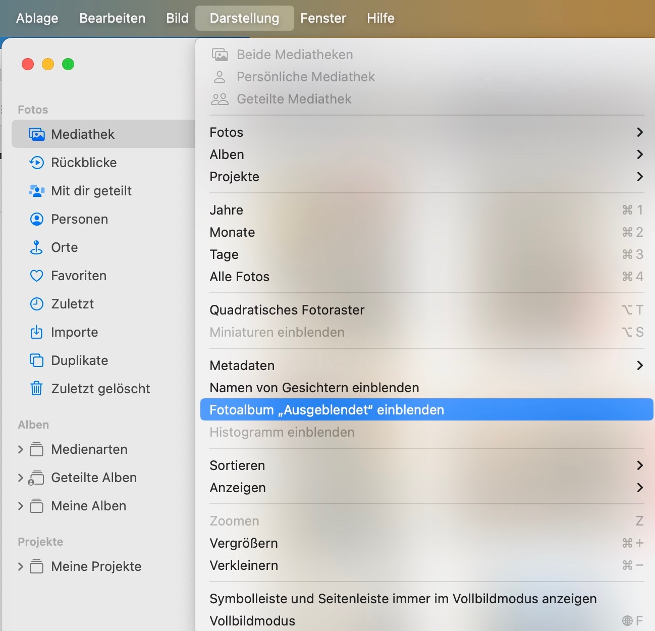The width and height of the screenshot is (655, 631).
Task: Choose Vergrößern to zoom in
Action: coord(244,543)
